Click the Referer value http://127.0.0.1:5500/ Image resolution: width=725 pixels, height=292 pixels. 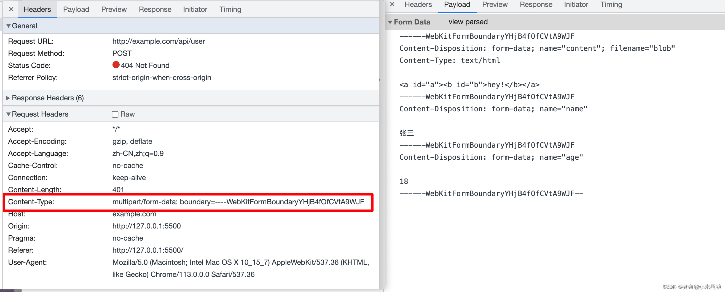[148, 250]
